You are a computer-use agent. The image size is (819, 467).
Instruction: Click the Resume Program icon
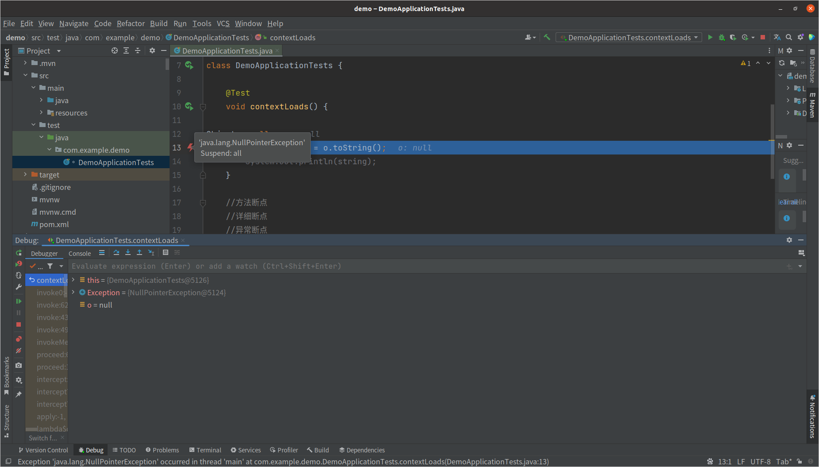pos(19,301)
